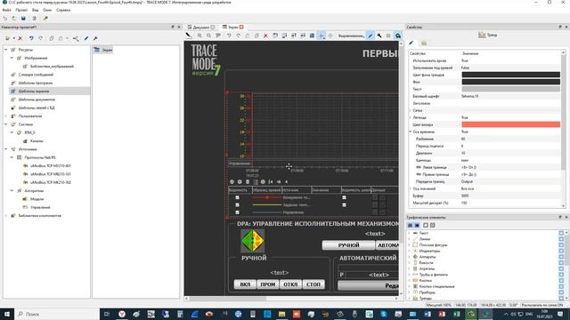
Task: Click the zoom out magnifier in editor toolbar
Action: [x=208, y=36]
